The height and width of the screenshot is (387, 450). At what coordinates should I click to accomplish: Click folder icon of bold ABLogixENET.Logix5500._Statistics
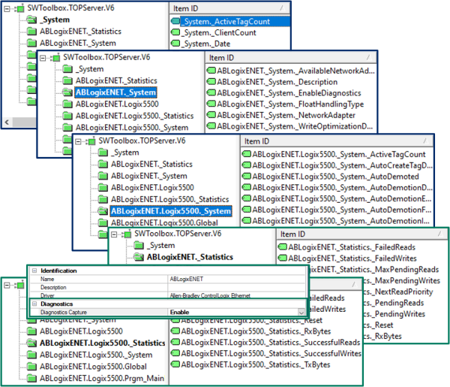tap(31, 343)
